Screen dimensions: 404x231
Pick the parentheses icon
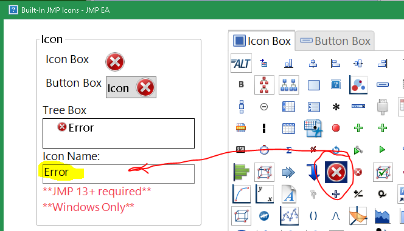[x=313, y=216]
